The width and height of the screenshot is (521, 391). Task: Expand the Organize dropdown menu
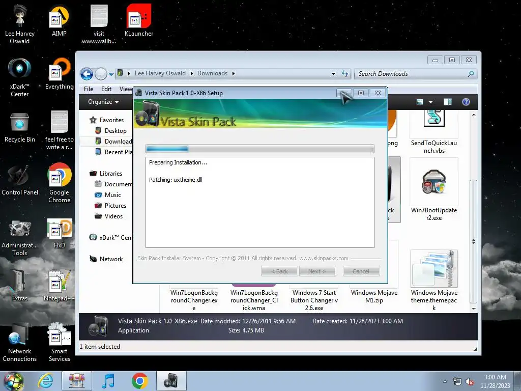[103, 102]
